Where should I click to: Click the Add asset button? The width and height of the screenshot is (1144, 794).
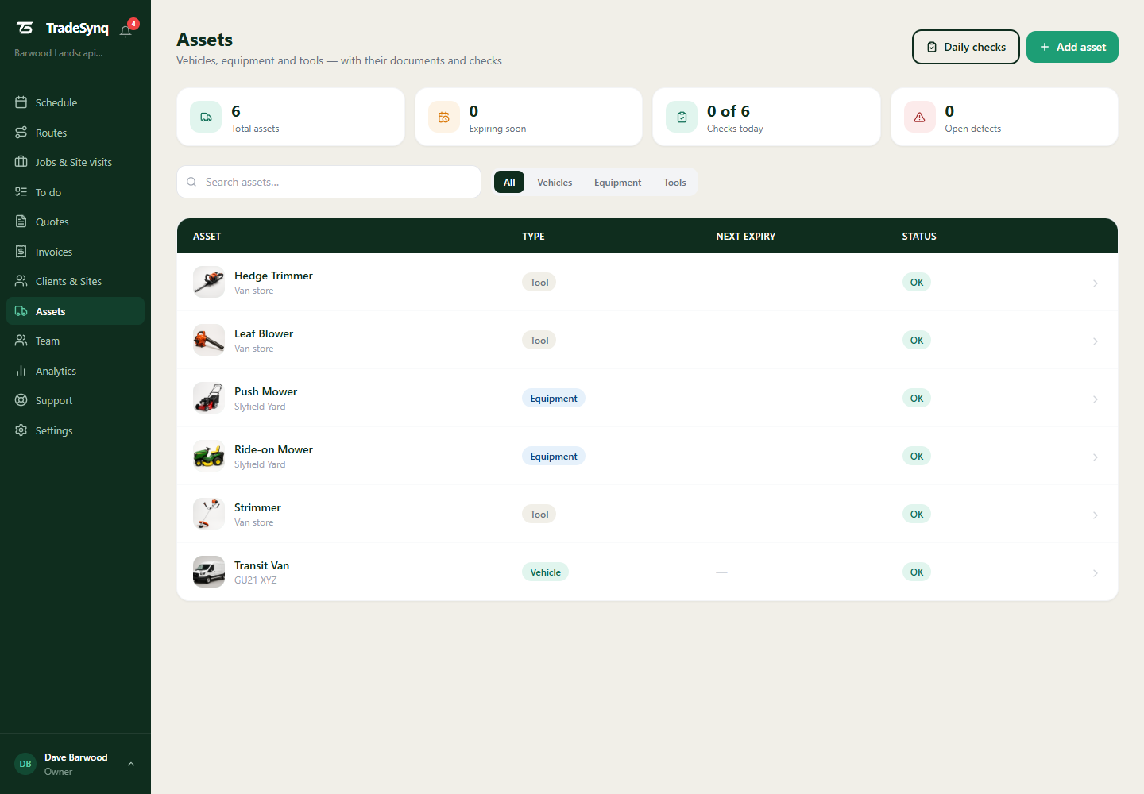(1072, 47)
